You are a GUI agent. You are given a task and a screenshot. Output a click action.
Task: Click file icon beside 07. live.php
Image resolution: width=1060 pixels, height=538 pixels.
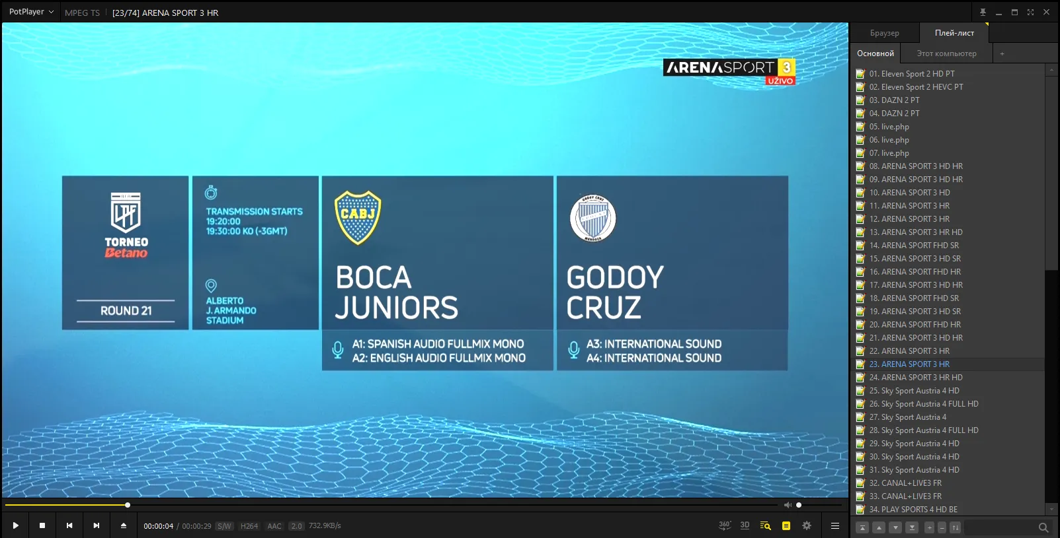(860, 153)
